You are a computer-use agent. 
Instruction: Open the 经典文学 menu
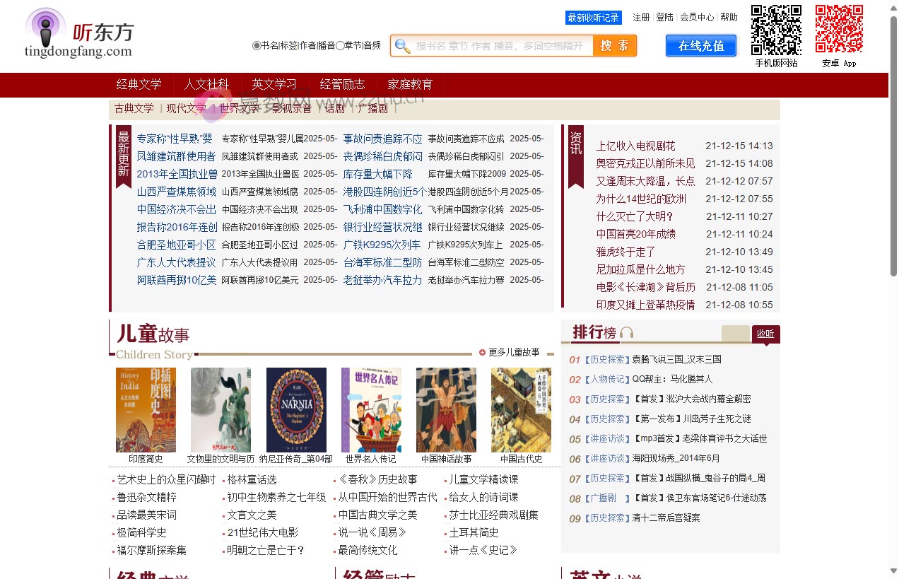139,84
